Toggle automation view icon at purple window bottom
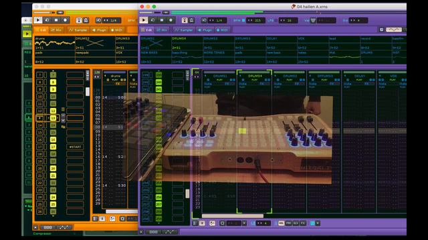This screenshot has width=428, height=240. 169,232
